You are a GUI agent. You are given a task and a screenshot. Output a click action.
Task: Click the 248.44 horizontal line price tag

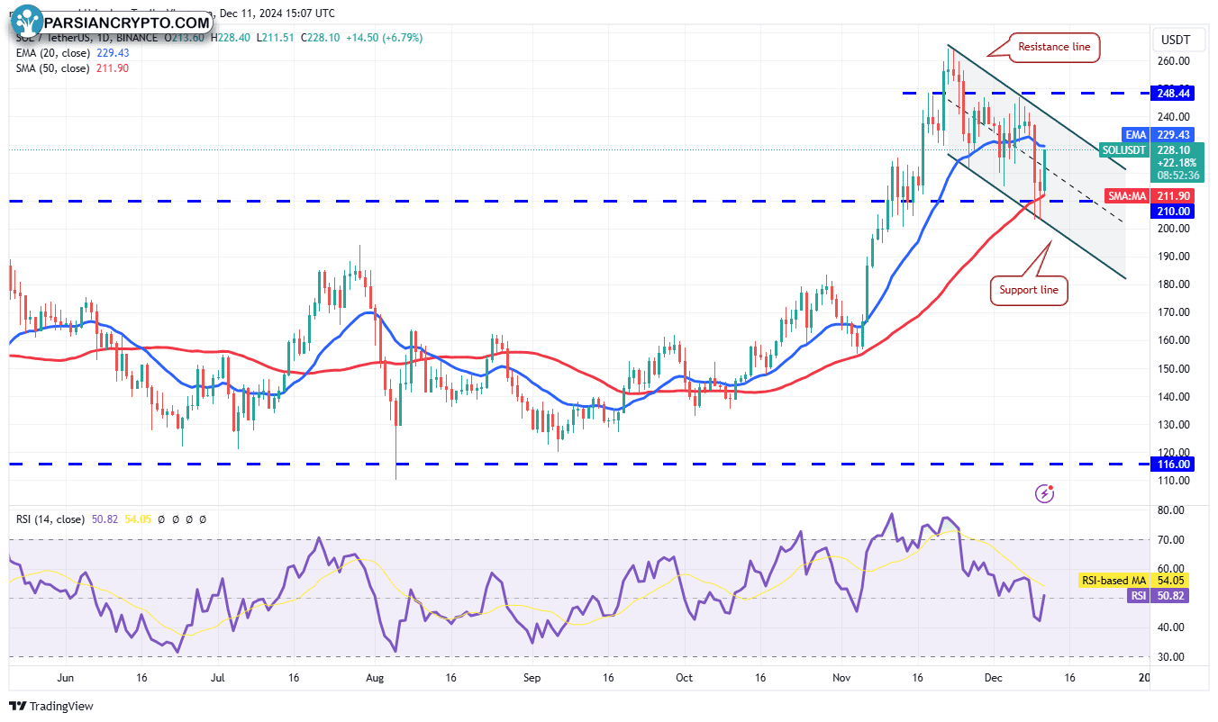(x=1174, y=93)
